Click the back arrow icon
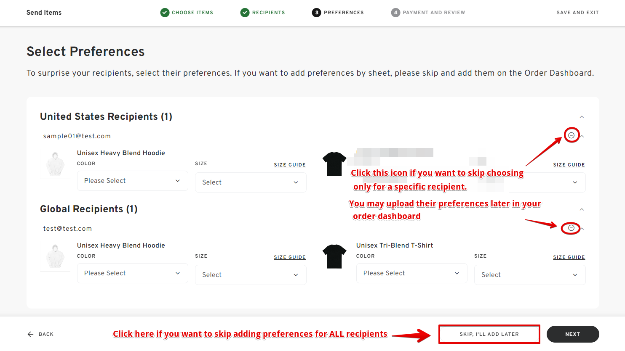The height and width of the screenshot is (351, 625). coord(30,334)
